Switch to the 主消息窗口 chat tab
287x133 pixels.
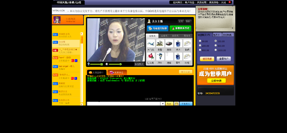tap(97, 73)
